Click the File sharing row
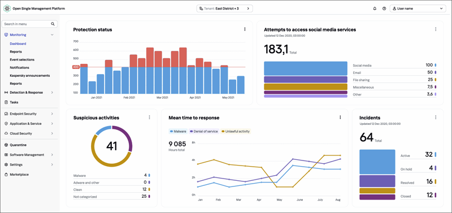Screen dimensions: 452x213 [x=394, y=80]
